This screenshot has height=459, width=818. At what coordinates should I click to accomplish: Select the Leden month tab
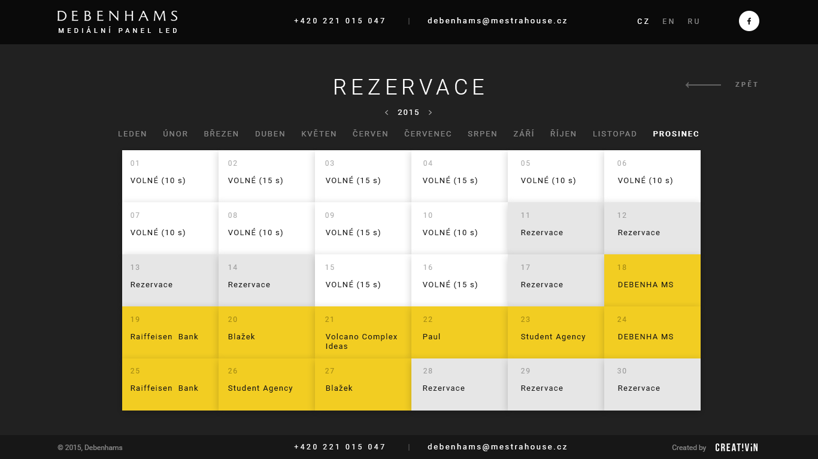click(x=132, y=134)
